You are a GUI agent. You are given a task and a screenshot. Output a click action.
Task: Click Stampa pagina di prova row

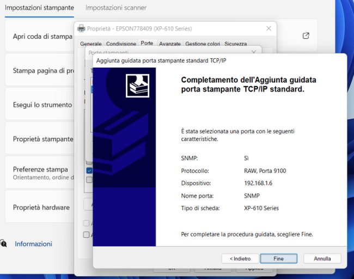tap(40, 70)
